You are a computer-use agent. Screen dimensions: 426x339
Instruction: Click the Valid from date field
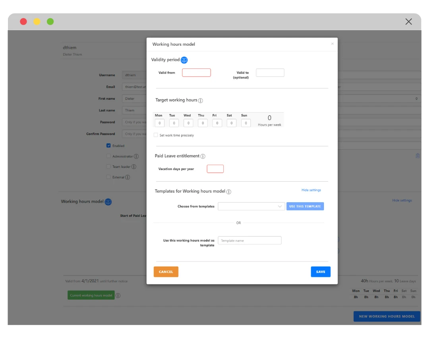click(196, 72)
